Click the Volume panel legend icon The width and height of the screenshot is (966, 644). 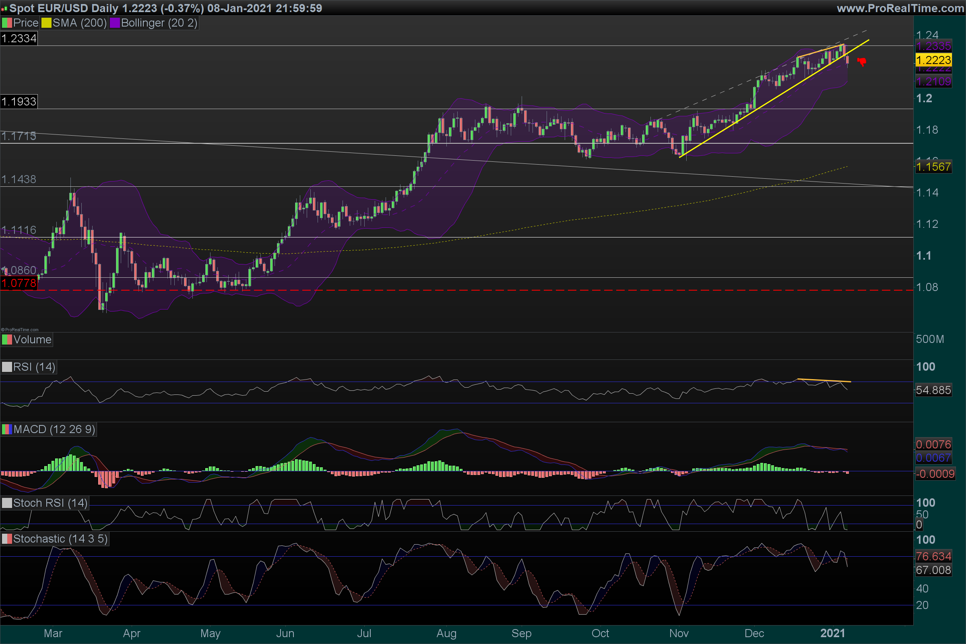click(x=7, y=340)
